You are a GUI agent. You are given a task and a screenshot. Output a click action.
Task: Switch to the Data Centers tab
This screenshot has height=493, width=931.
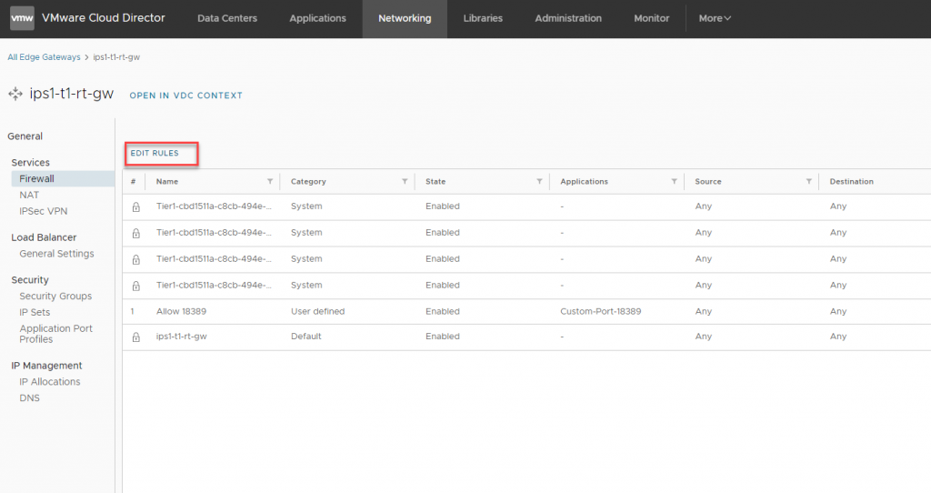tap(226, 18)
